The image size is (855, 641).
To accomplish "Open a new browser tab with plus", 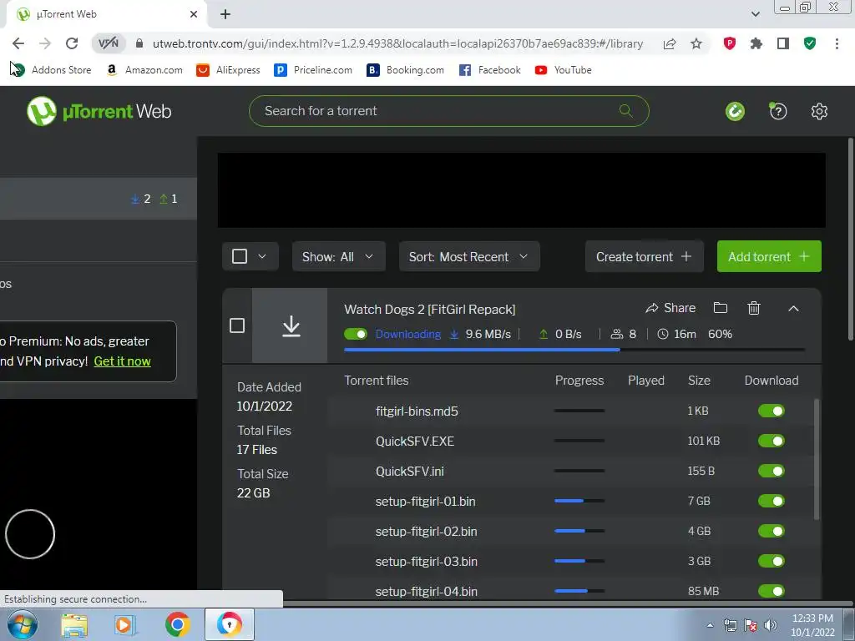I will click(225, 15).
